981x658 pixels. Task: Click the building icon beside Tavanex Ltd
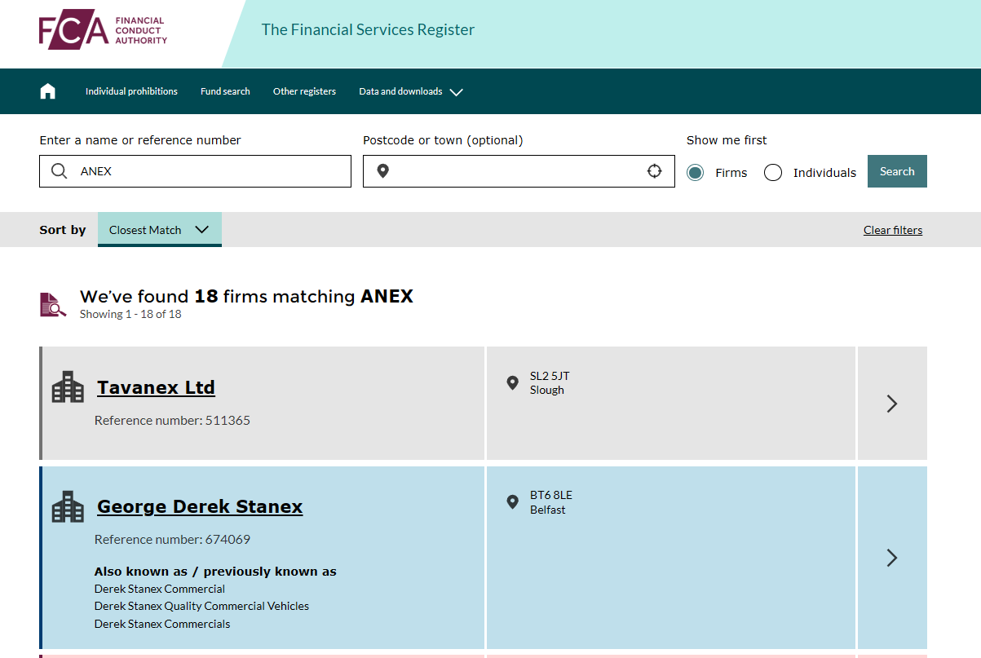[x=68, y=387]
